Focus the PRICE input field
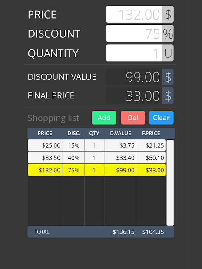This screenshot has height=269, width=202. [x=134, y=14]
